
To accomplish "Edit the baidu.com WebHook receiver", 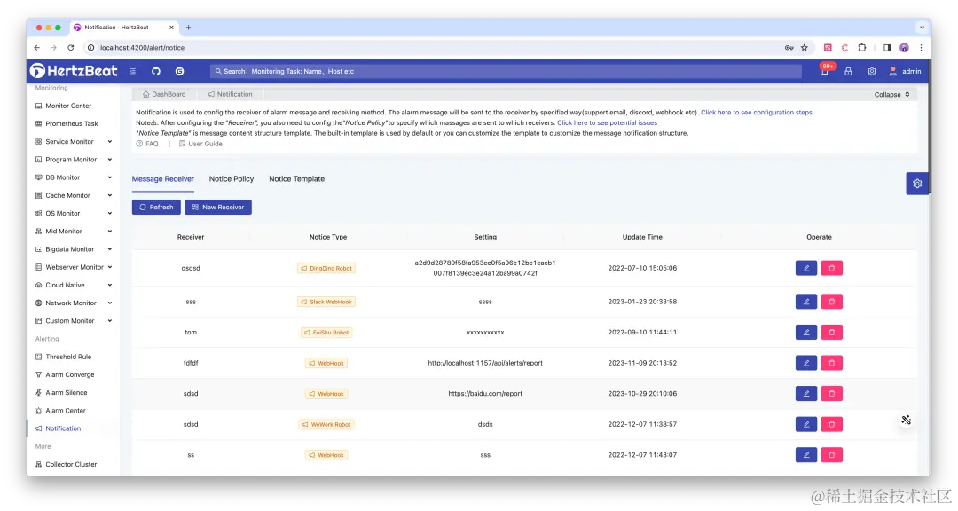I will click(805, 393).
